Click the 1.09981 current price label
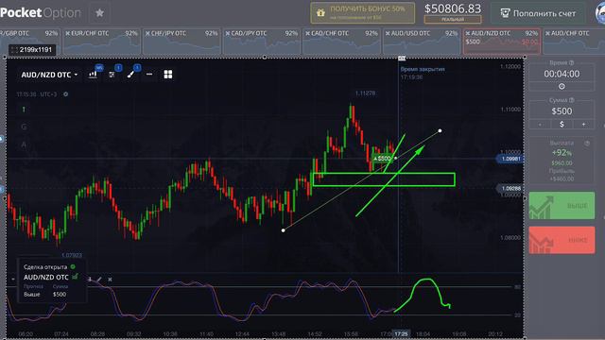605x340 pixels. pos(510,159)
